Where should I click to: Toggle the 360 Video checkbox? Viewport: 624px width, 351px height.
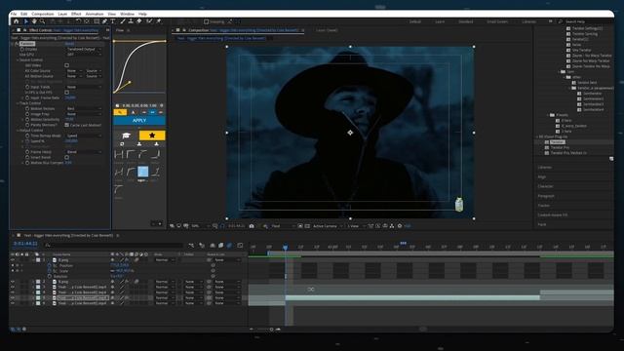(x=67, y=65)
